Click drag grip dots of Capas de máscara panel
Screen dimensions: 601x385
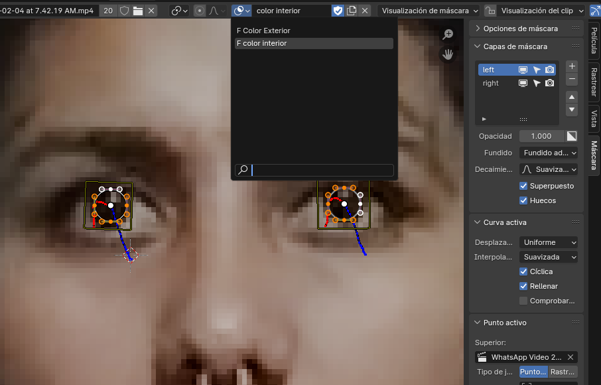pyautogui.click(x=576, y=46)
